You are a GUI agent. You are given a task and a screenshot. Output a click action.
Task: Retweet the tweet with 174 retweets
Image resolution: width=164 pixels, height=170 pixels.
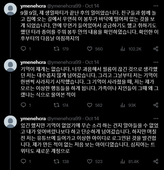[56, 105]
